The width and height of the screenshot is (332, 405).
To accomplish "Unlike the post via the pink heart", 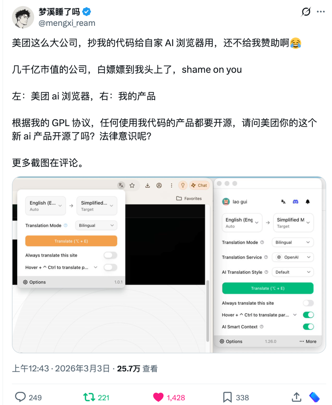I will [158, 397].
